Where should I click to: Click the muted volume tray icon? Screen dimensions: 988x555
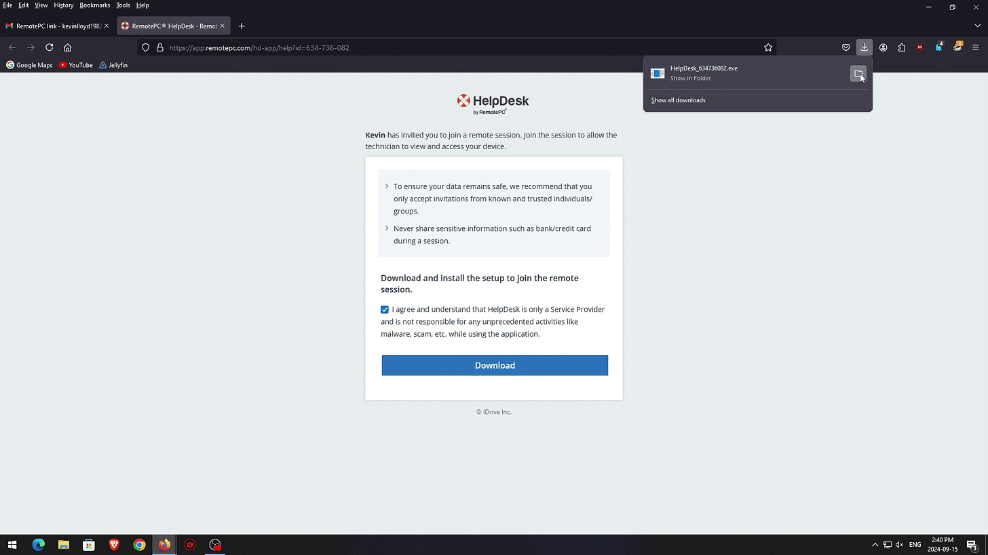(x=899, y=545)
